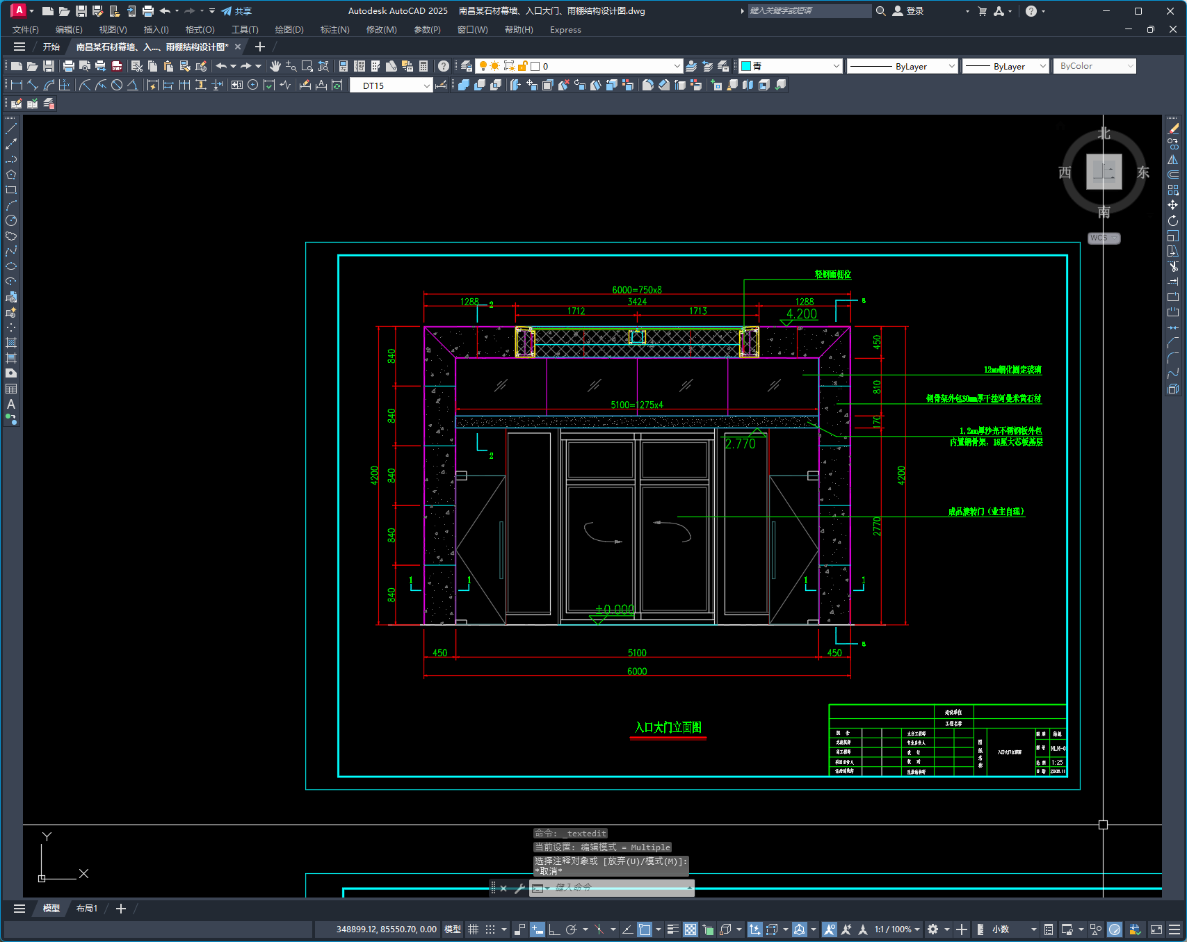Open the Layer Properties Manager icon
This screenshot has width=1187, height=942.
pyautogui.click(x=467, y=66)
